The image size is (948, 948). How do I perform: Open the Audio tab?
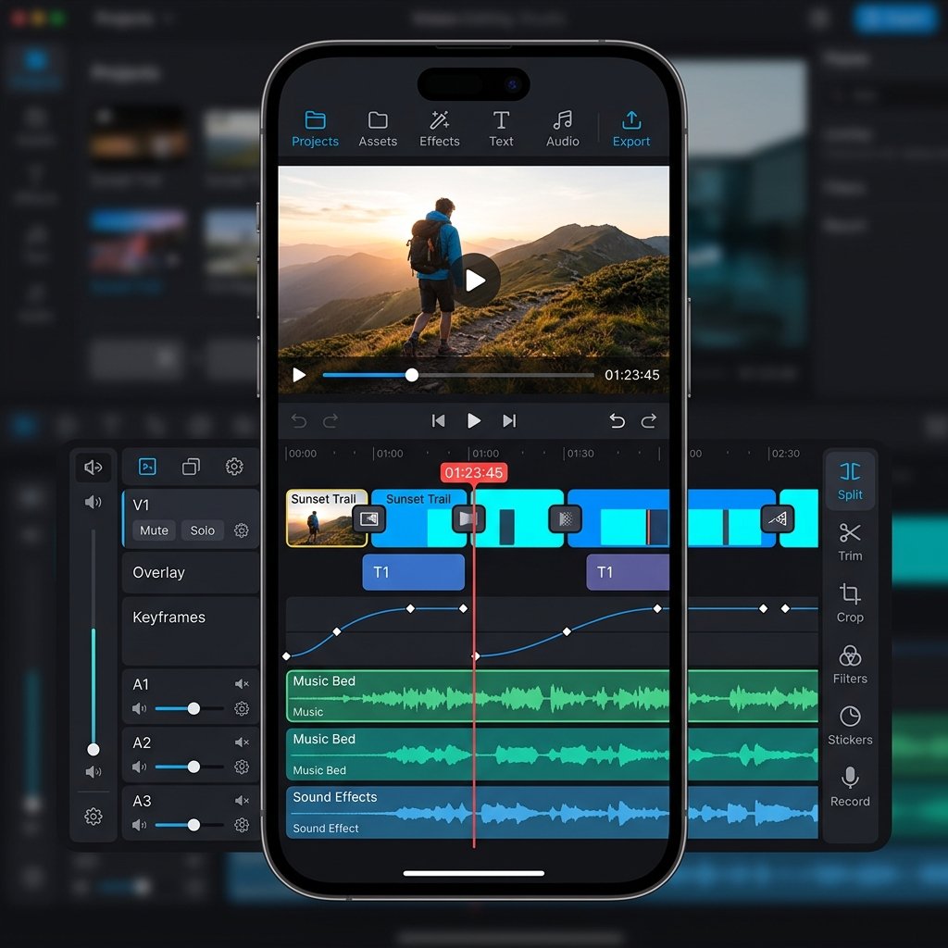click(563, 130)
